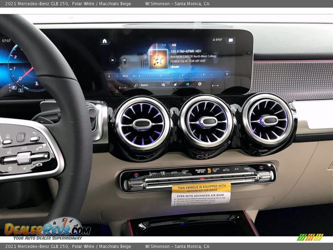Open the DealerRevs.com logo link
Viewport: 333px width, 250px height.
[48, 229]
